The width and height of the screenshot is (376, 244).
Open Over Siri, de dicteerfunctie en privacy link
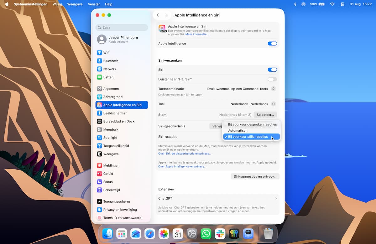185,154
